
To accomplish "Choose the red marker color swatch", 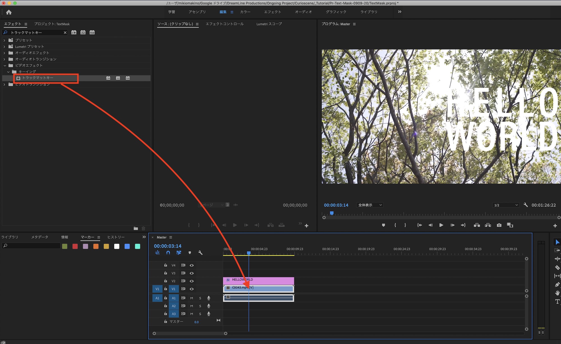I will coord(75,246).
